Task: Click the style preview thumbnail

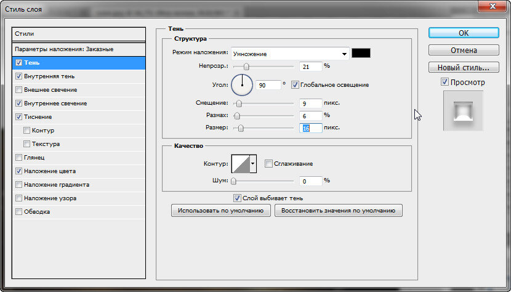Action: pyautogui.click(x=463, y=111)
